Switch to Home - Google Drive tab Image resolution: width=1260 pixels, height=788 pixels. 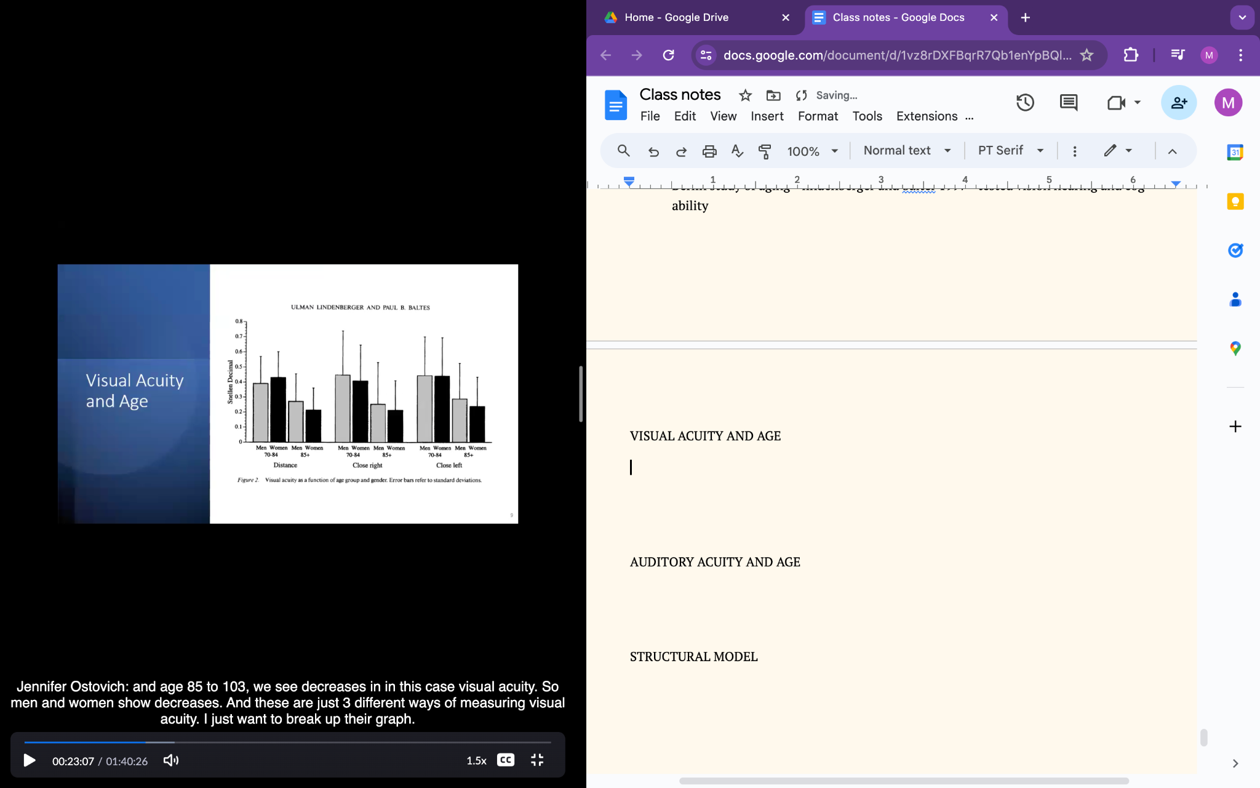(x=676, y=17)
